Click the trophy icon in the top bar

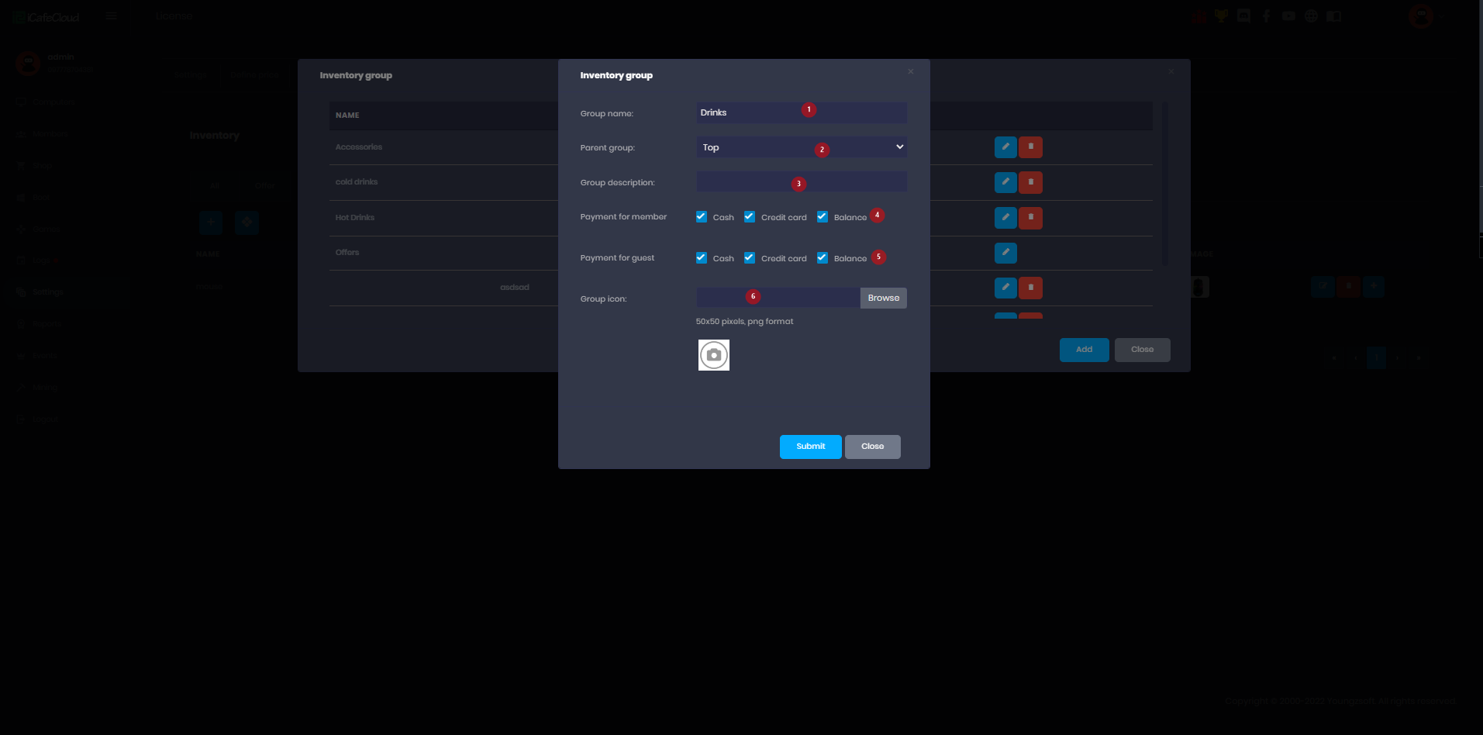(1221, 16)
